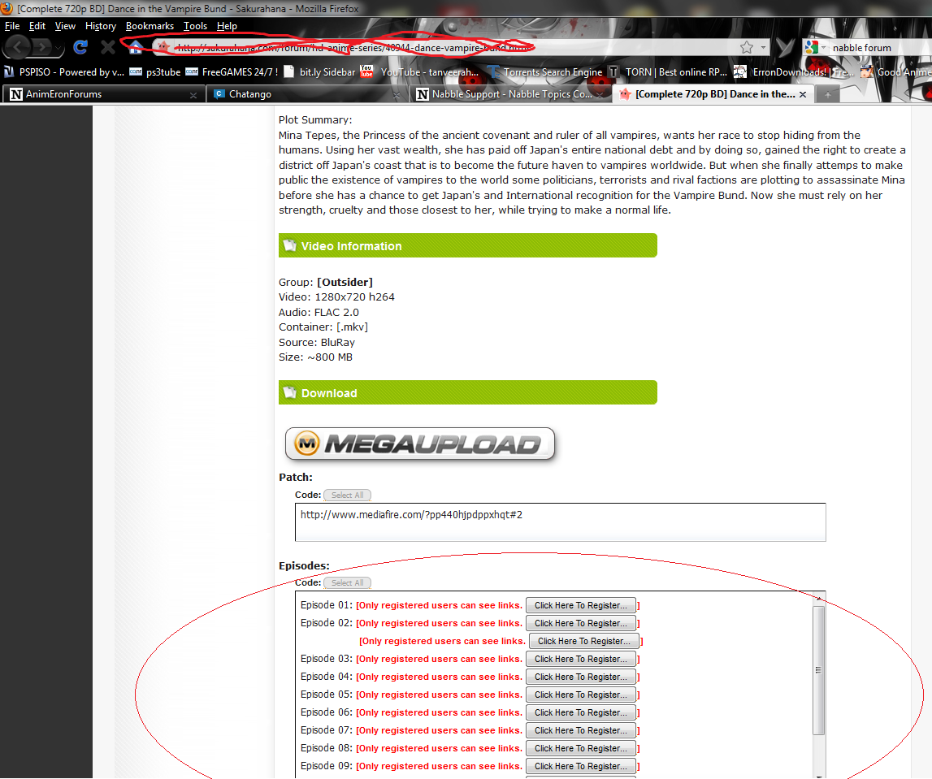This screenshot has height=779, width=932.
Task: Click in the nabble forum search field
Action: click(x=878, y=48)
